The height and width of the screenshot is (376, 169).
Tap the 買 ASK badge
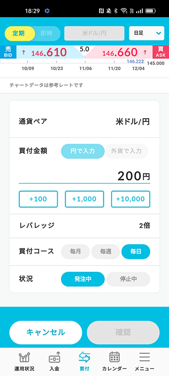pyautogui.click(x=161, y=52)
